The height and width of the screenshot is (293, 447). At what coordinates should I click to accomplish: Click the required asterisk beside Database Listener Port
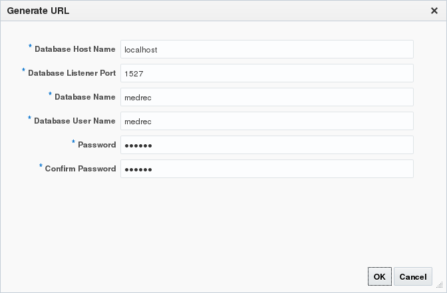pyautogui.click(x=23, y=71)
